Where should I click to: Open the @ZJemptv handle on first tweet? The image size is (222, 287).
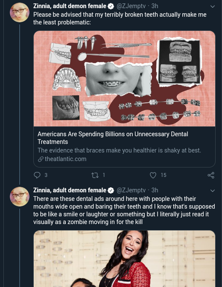point(131,6)
